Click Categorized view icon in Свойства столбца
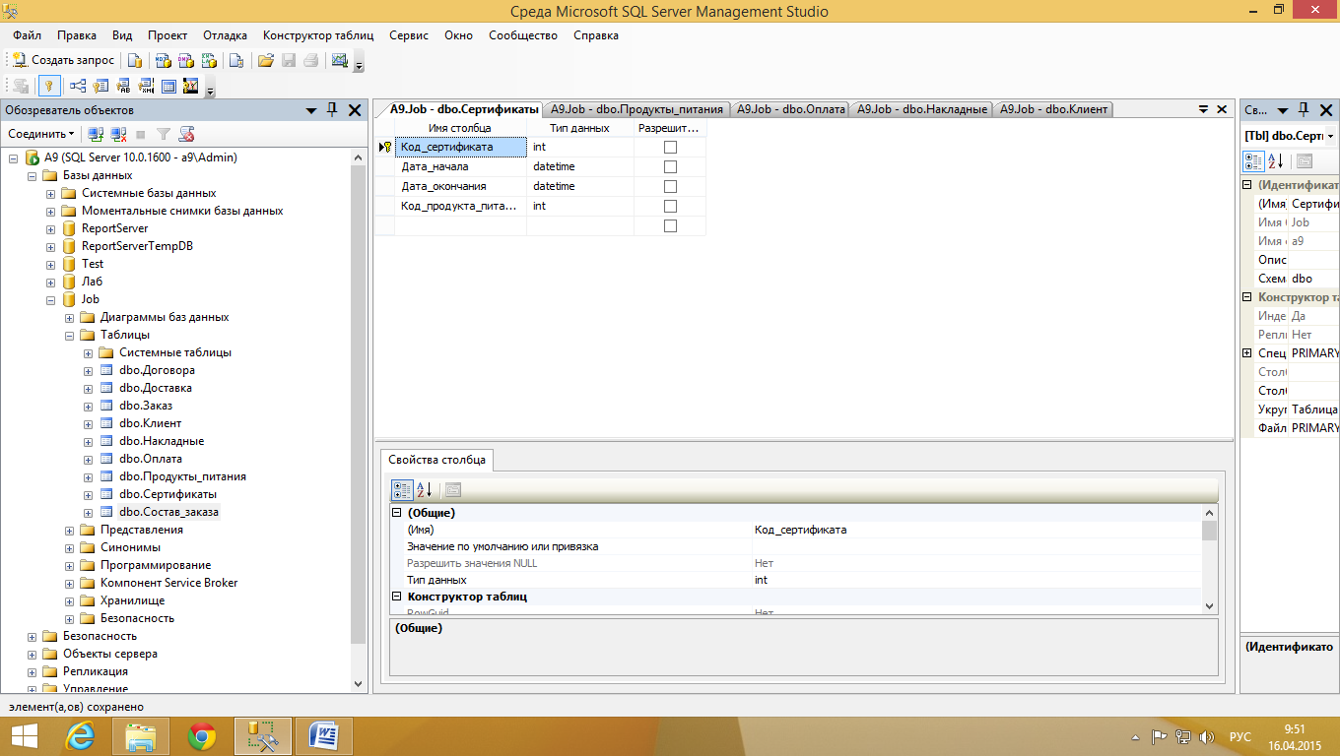 click(402, 489)
